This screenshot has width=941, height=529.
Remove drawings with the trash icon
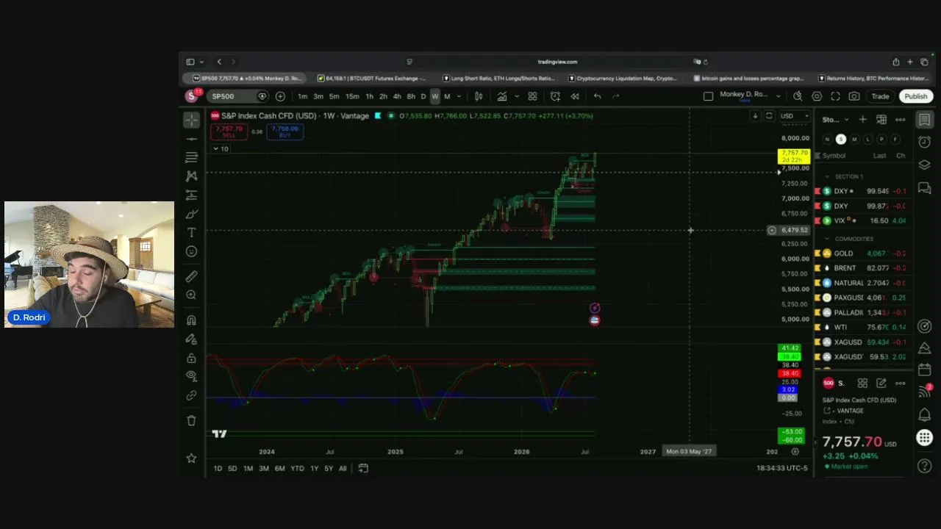point(192,420)
